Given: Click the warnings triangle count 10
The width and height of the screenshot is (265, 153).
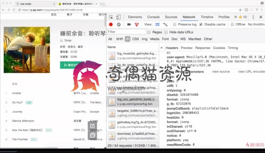Looking at the screenshot, I should click(x=243, y=17).
